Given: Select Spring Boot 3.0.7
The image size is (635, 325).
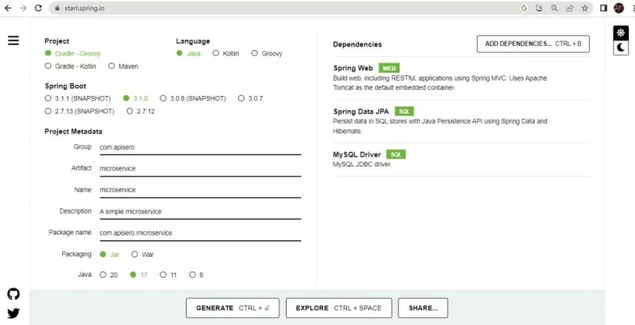Looking at the screenshot, I should pyautogui.click(x=250, y=98).
